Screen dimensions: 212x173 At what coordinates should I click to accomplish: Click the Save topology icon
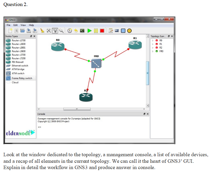tap(29, 31)
